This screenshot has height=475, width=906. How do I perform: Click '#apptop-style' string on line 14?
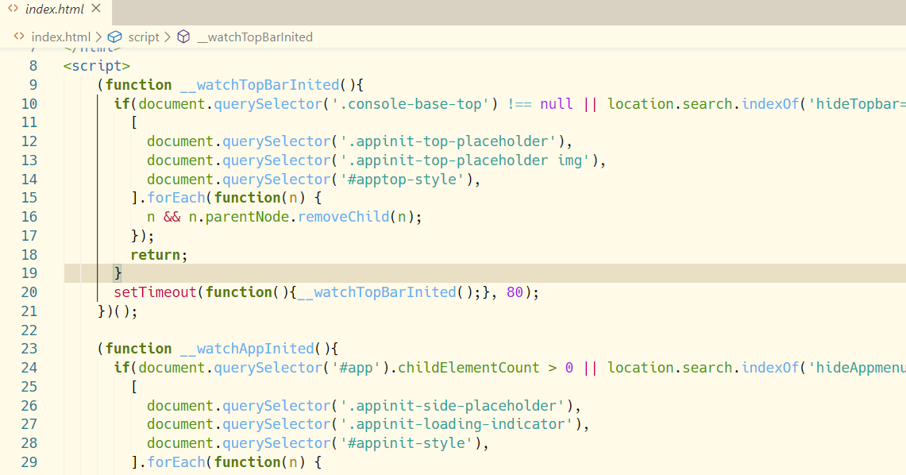(x=402, y=180)
